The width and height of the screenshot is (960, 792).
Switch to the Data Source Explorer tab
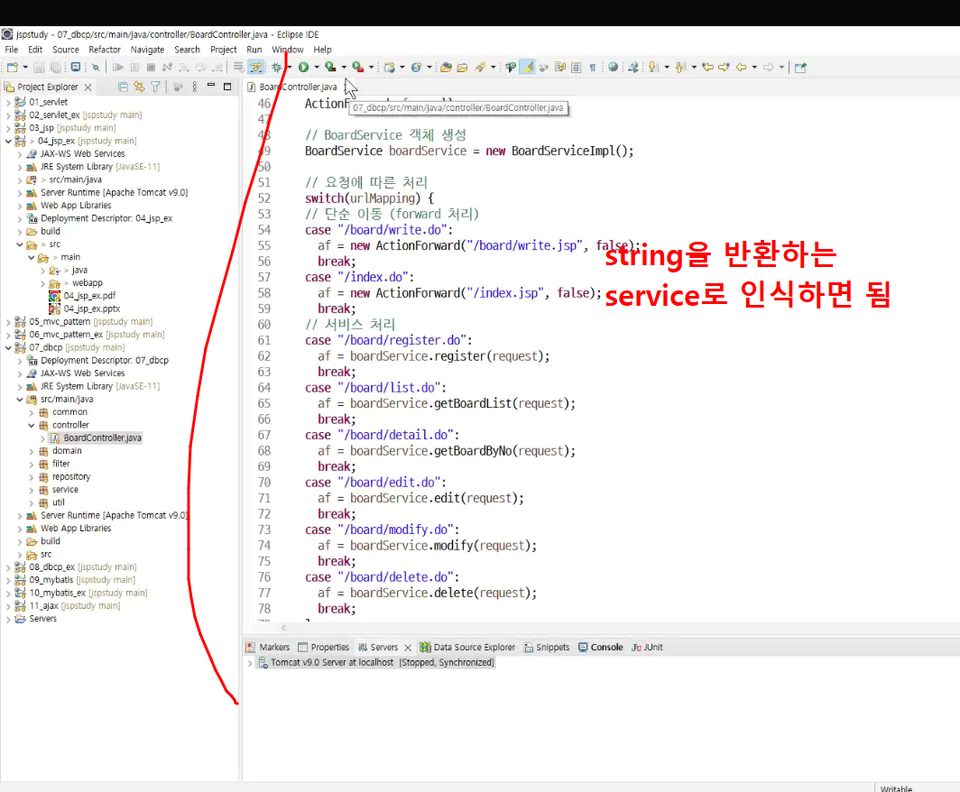click(467, 648)
